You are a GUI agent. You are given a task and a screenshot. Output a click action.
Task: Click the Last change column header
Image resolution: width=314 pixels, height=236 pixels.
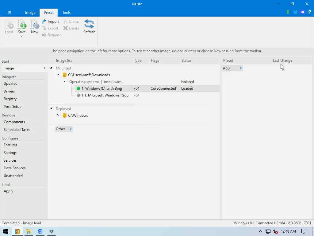(282, 61)
